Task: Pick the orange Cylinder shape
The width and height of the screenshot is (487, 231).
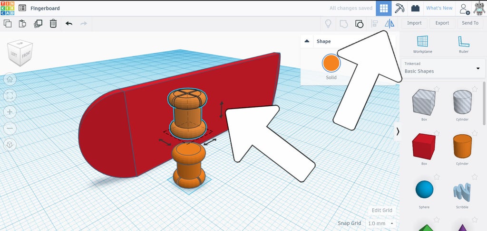Action: click(x=462, y=146)
